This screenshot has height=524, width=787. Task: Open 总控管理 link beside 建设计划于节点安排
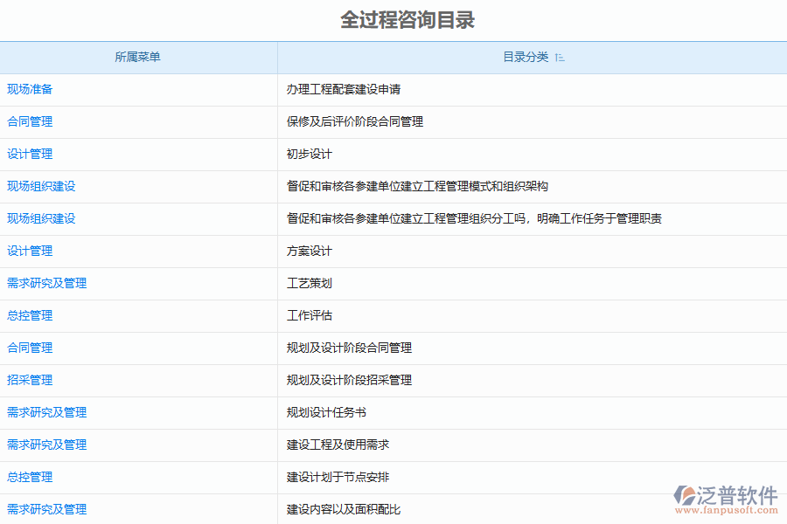pos(30,477)
